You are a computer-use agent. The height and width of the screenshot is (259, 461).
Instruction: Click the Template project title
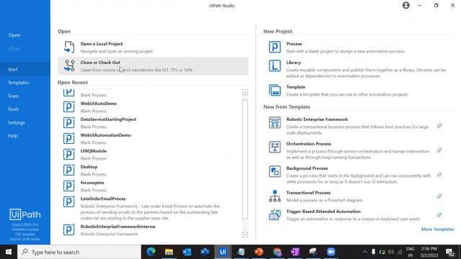click(295, 87)
